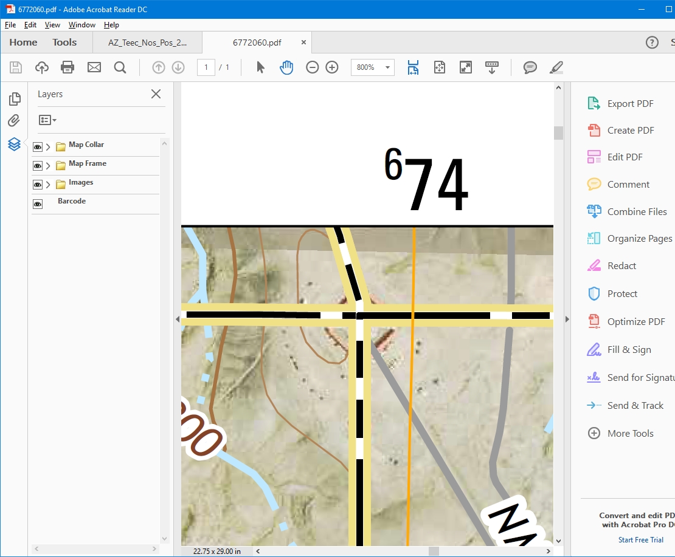Open the Attachments paperclip panel
The width and height of the screenshot is (675, 557).
pos(14,121)
